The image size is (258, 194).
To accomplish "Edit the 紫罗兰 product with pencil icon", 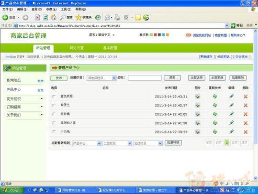I will coord(231,105).
